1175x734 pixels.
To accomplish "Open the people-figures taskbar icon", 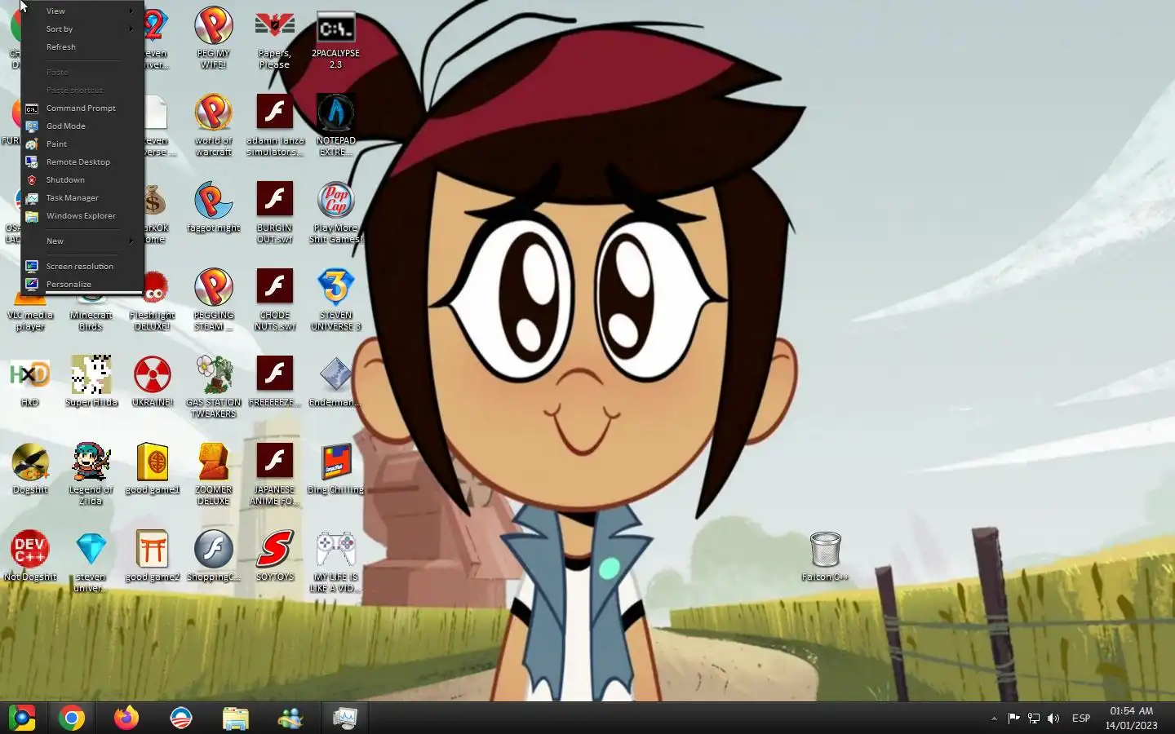I will pyautogui.click(x=290, y=718).
